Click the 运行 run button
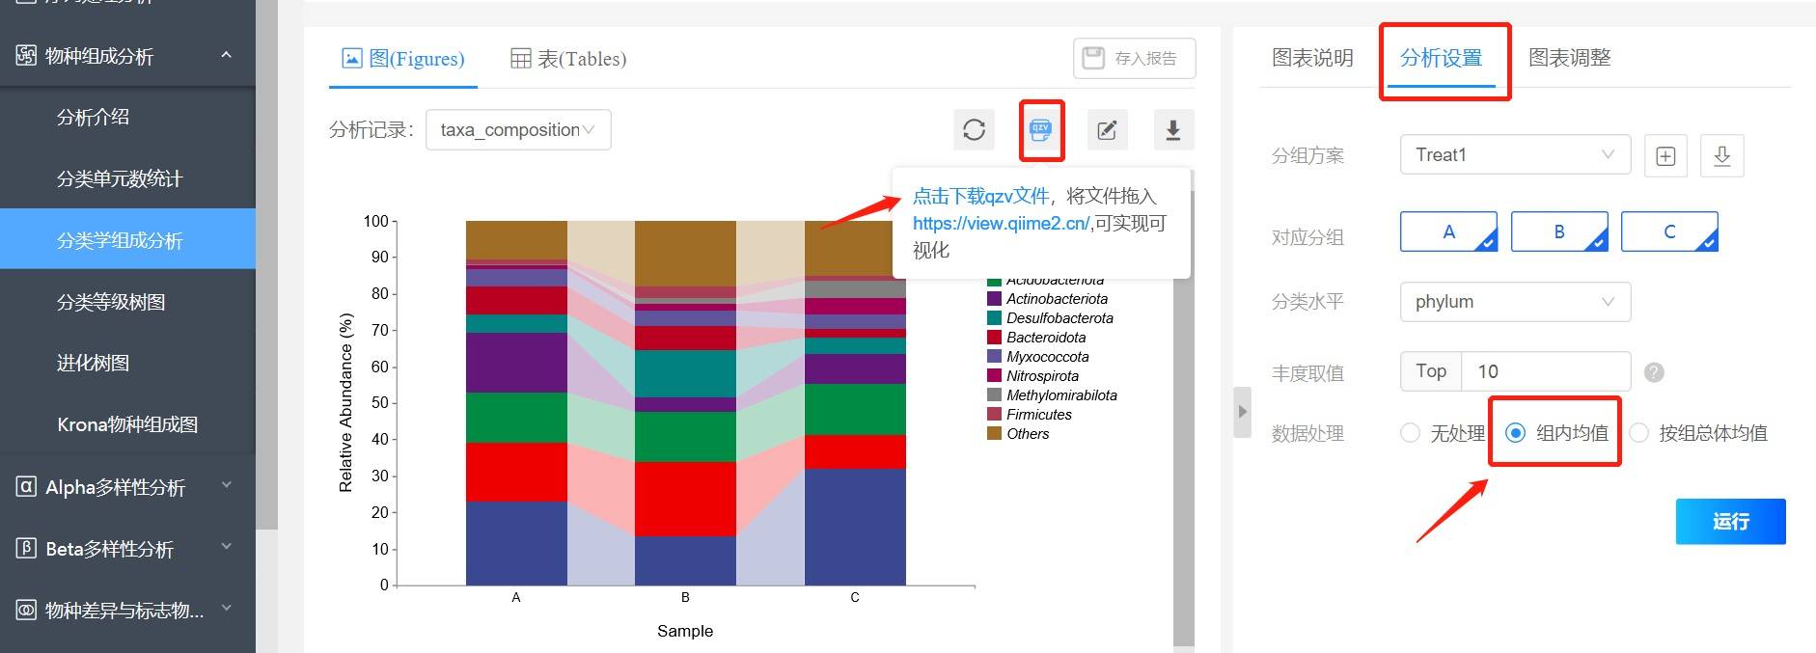The width and height of the screenshot is (1816, 653). pyautogui.click(x=1730, y=522)
